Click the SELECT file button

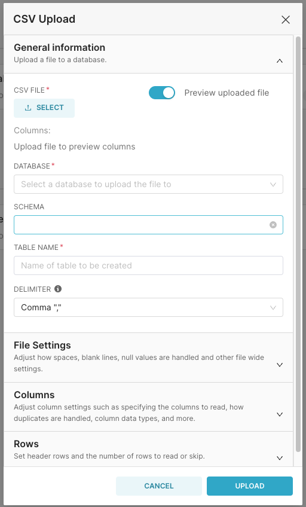click(x=44, y=108)
